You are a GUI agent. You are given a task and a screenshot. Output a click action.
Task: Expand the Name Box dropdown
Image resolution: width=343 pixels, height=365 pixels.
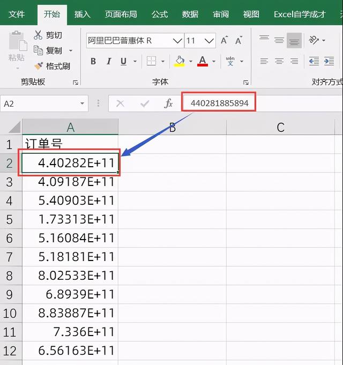click(82, 103)
